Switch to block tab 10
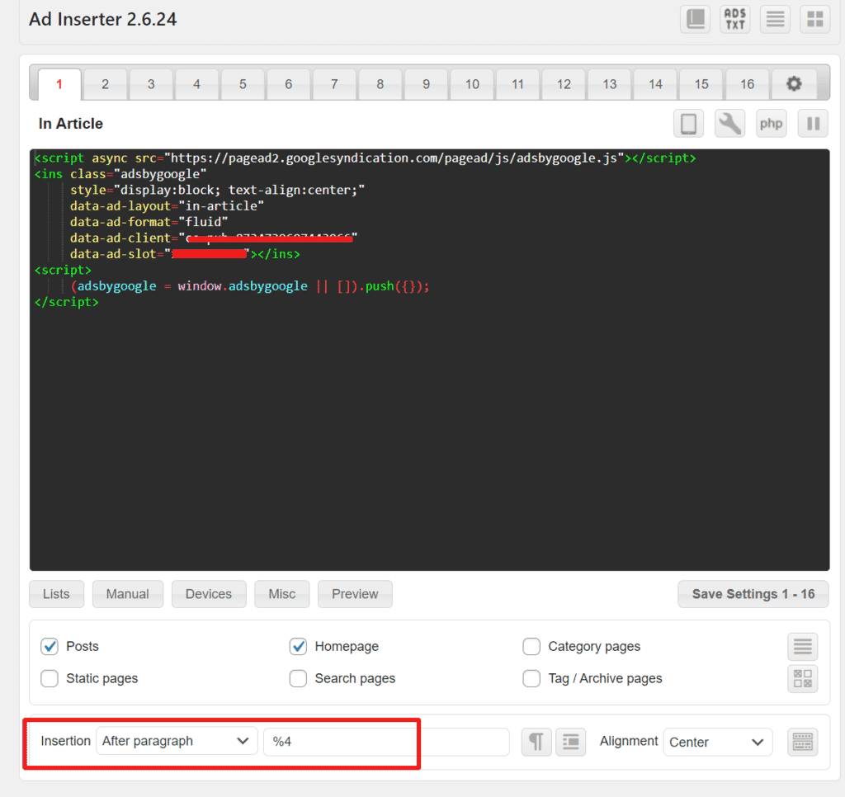This screenshot has width=845, height=797. coord(472,84)
